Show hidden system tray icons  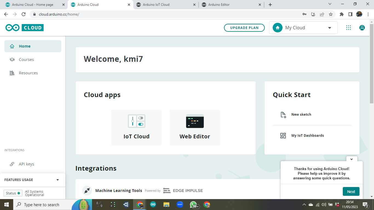(x=304, y=205)
